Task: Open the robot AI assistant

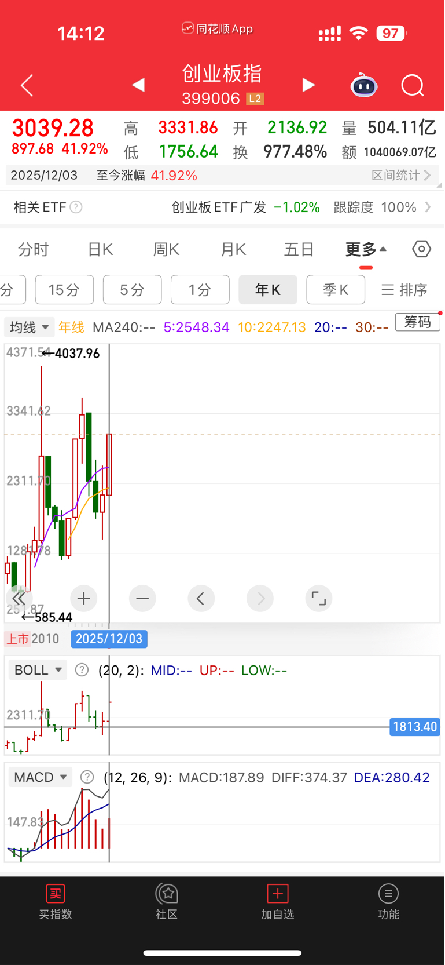Action: point(363,85)
